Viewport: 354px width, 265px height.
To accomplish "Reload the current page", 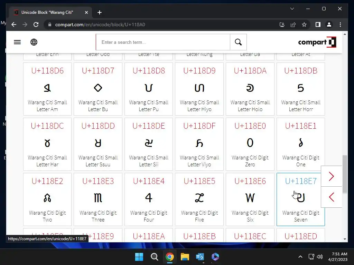I will coord(36,24).
